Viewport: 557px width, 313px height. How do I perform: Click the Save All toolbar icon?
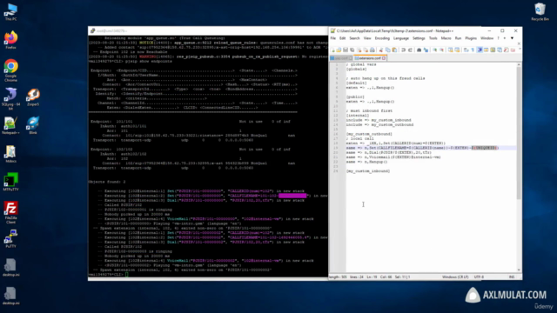click(352, 50)
